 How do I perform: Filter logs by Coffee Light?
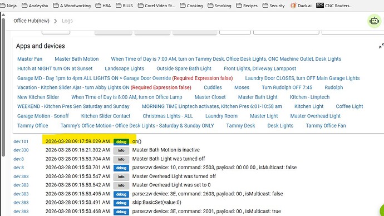349,106
